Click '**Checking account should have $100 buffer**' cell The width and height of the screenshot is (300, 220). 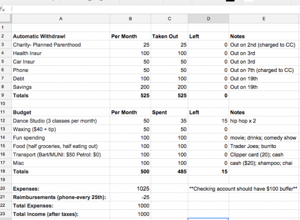pyautogui.click(x=243, y=189)
